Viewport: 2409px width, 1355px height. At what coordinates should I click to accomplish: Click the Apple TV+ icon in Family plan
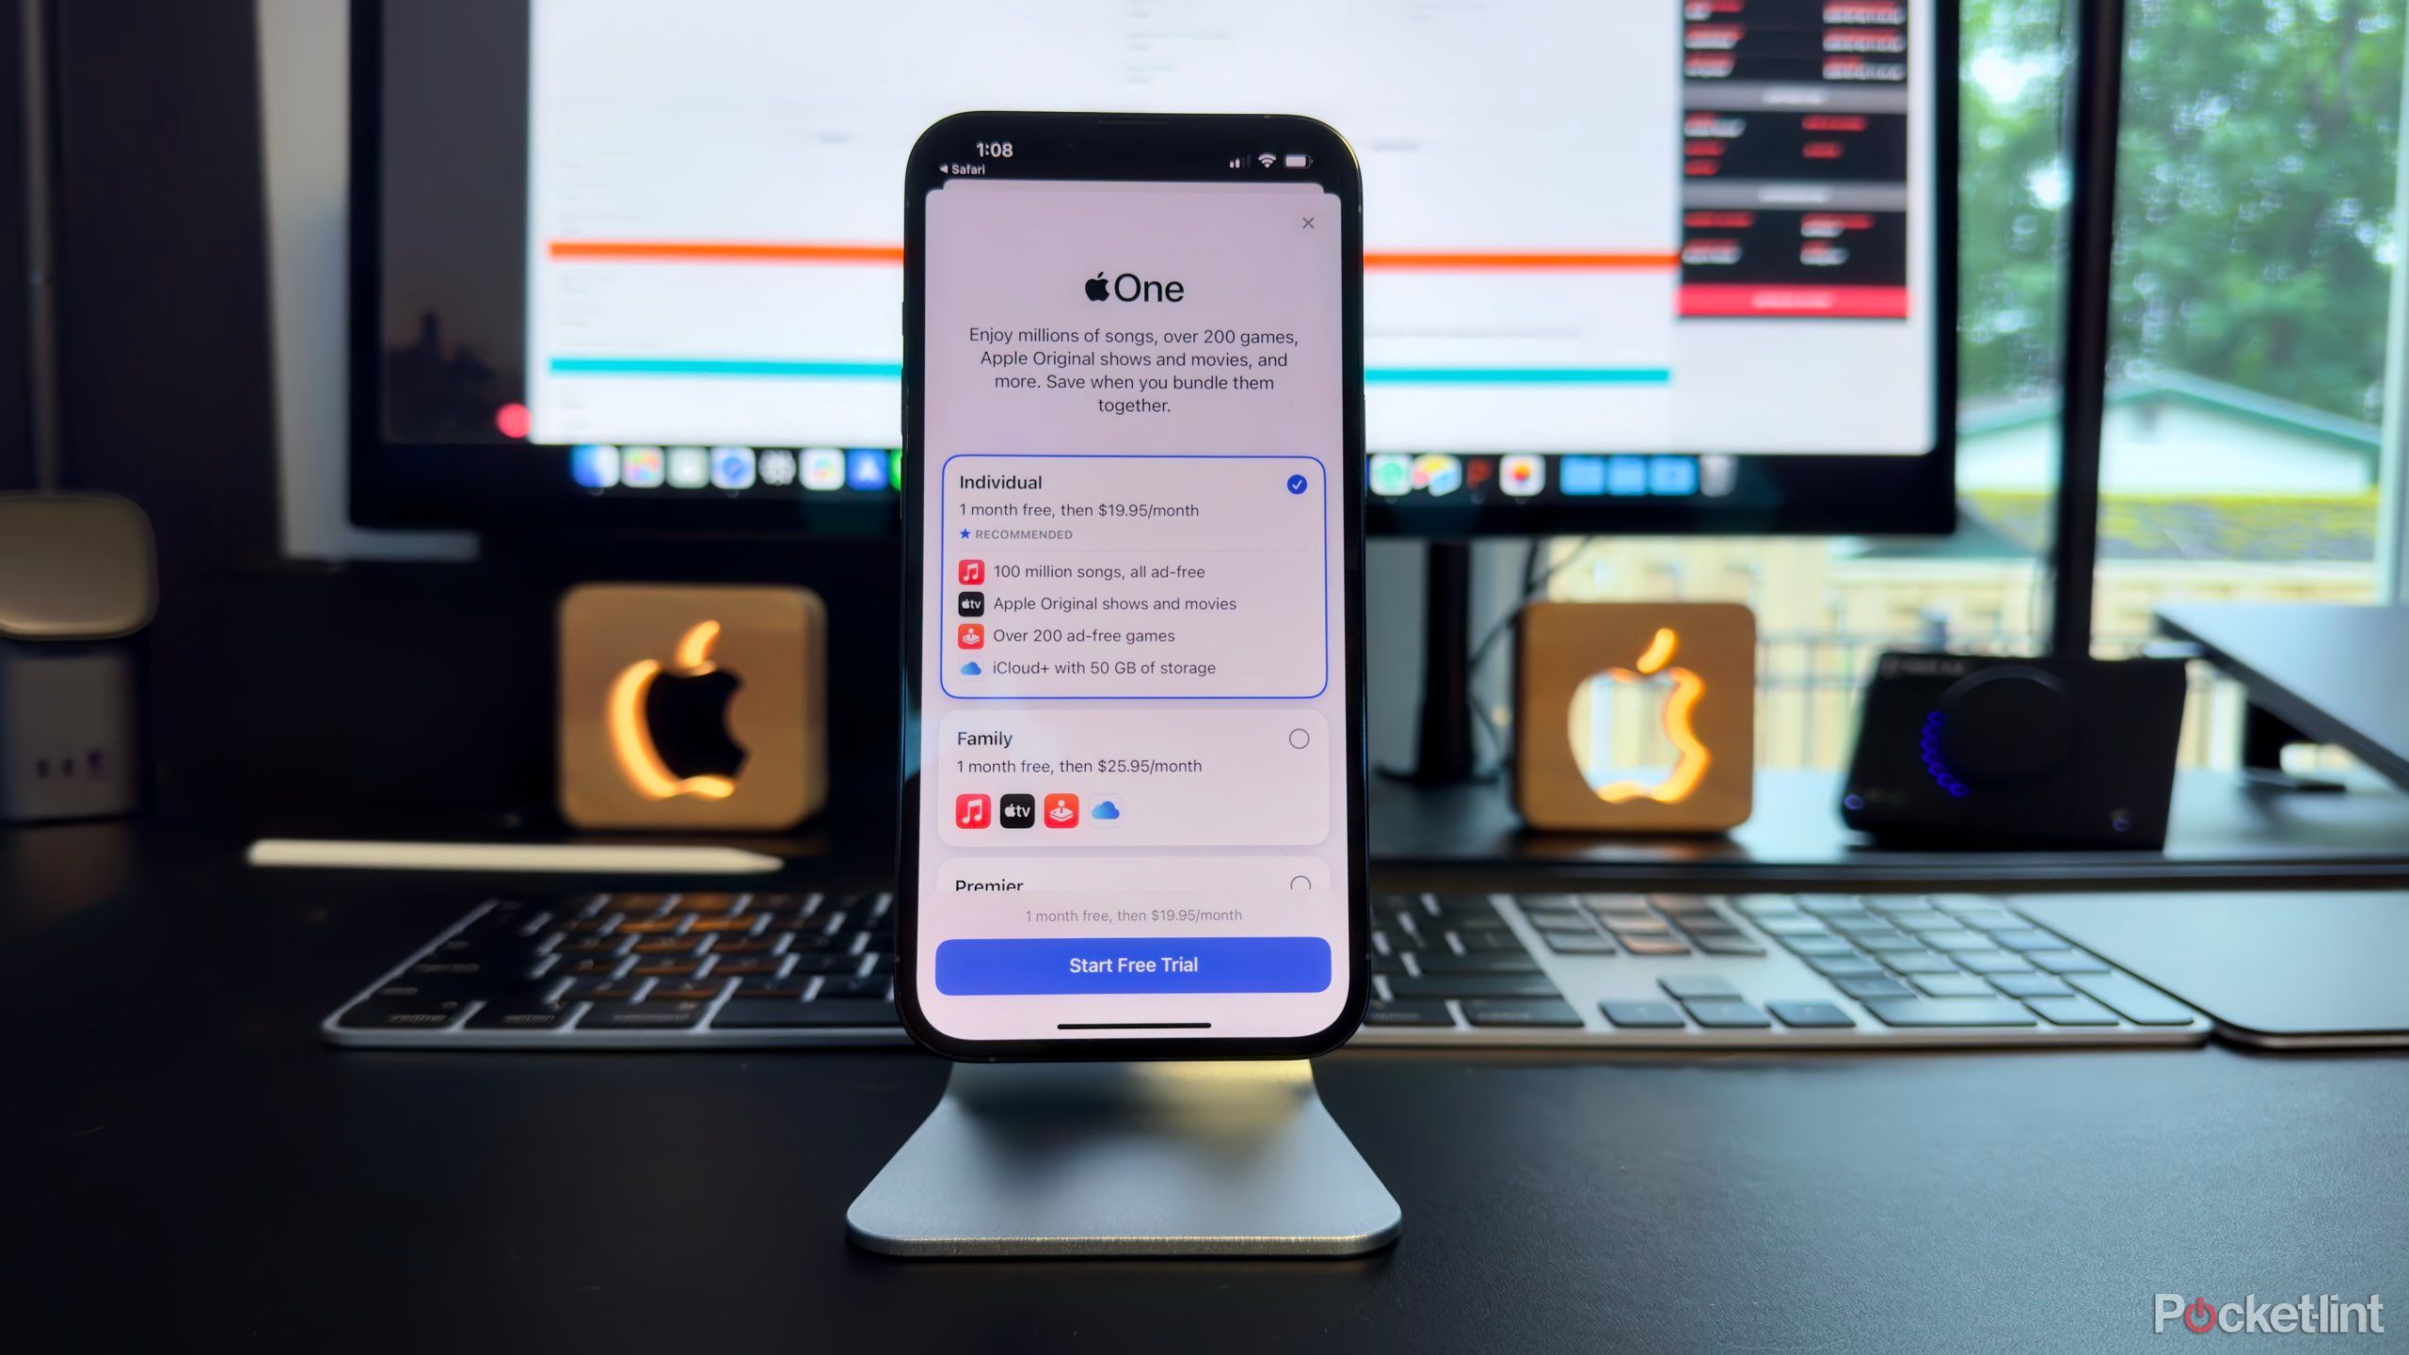1016,811
